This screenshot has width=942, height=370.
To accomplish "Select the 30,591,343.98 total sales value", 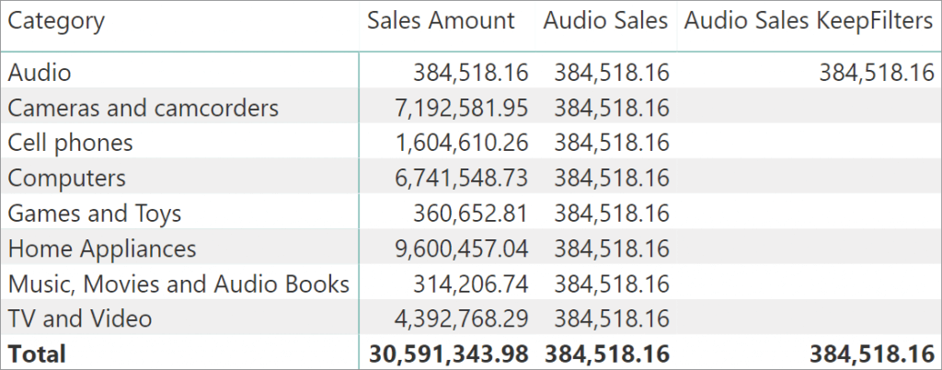I will coord(448,353).
